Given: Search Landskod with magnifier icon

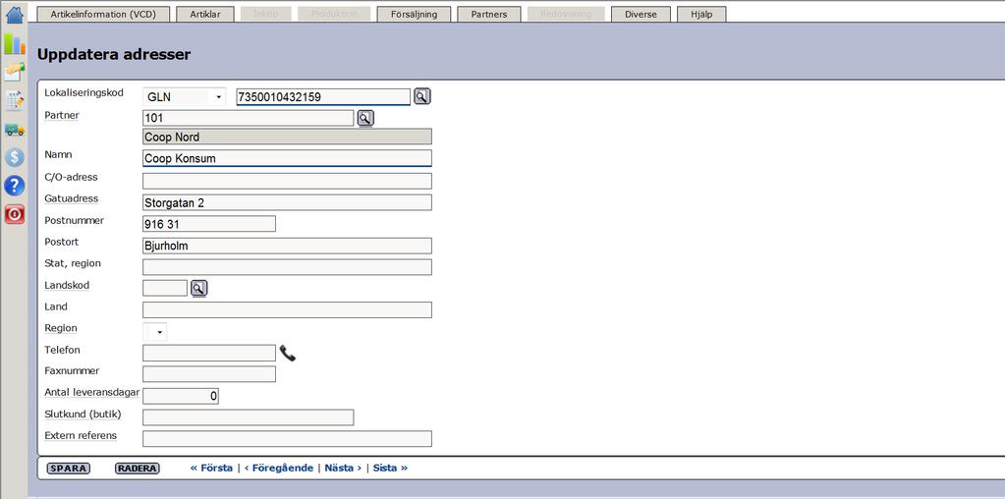Looking at the screenshot, I should (198, 288).
